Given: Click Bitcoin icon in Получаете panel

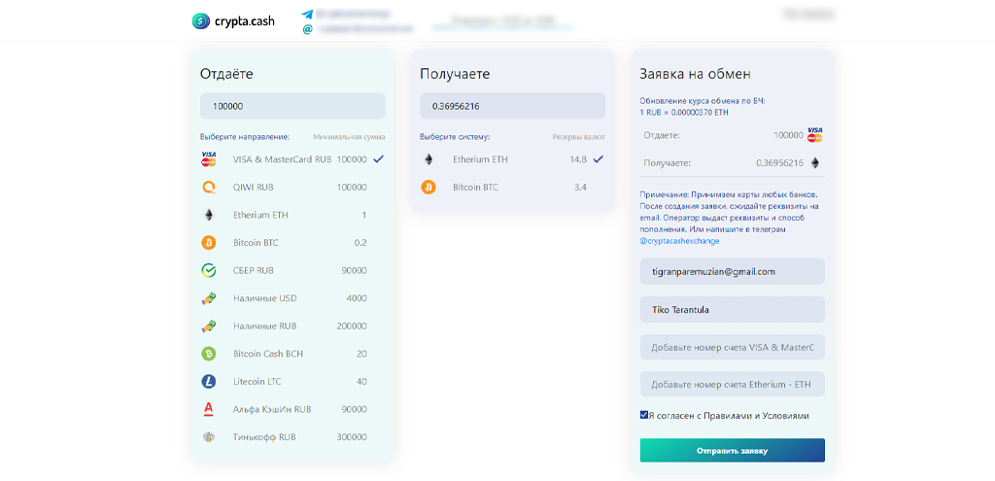Looking at the screenshot, I should coord(429,187).
